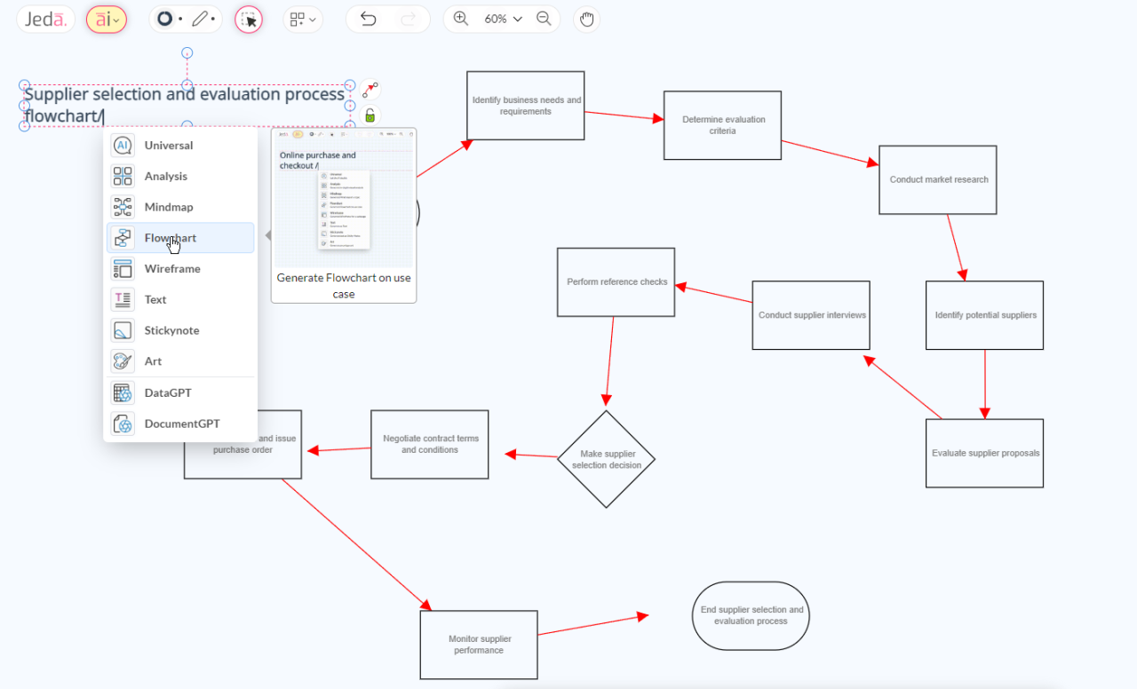Toggle the lock on the title text box
This screenshot has height=689, width=1137.
pyautogui.click(x=370, y=115)
